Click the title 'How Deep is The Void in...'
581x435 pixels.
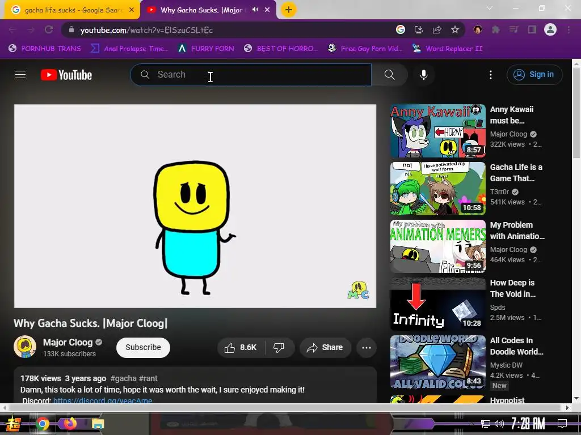click(513, 288)
